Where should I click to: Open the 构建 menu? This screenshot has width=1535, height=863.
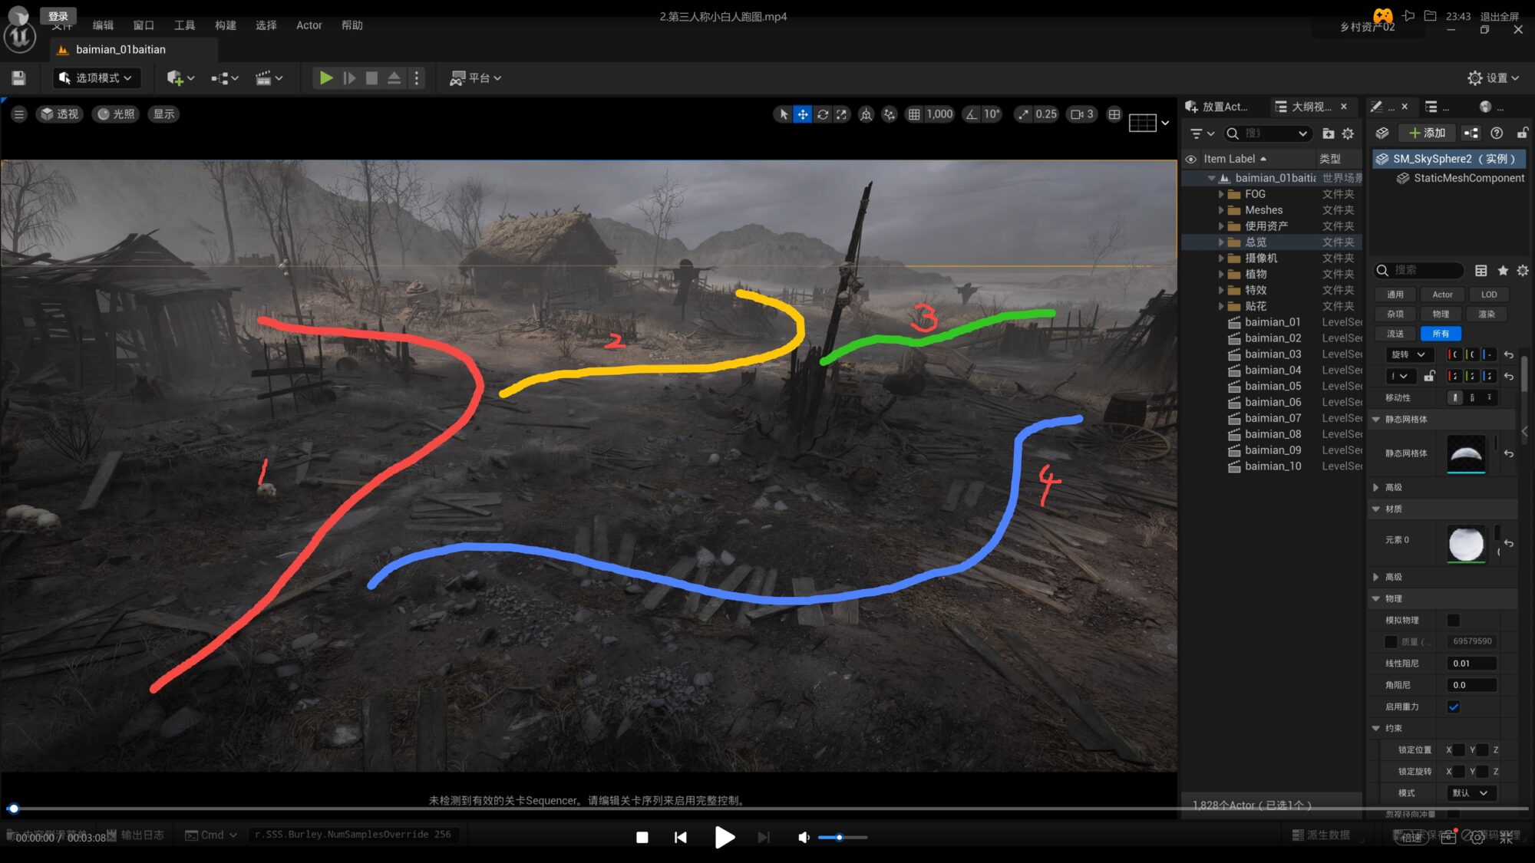pos(225,25)
